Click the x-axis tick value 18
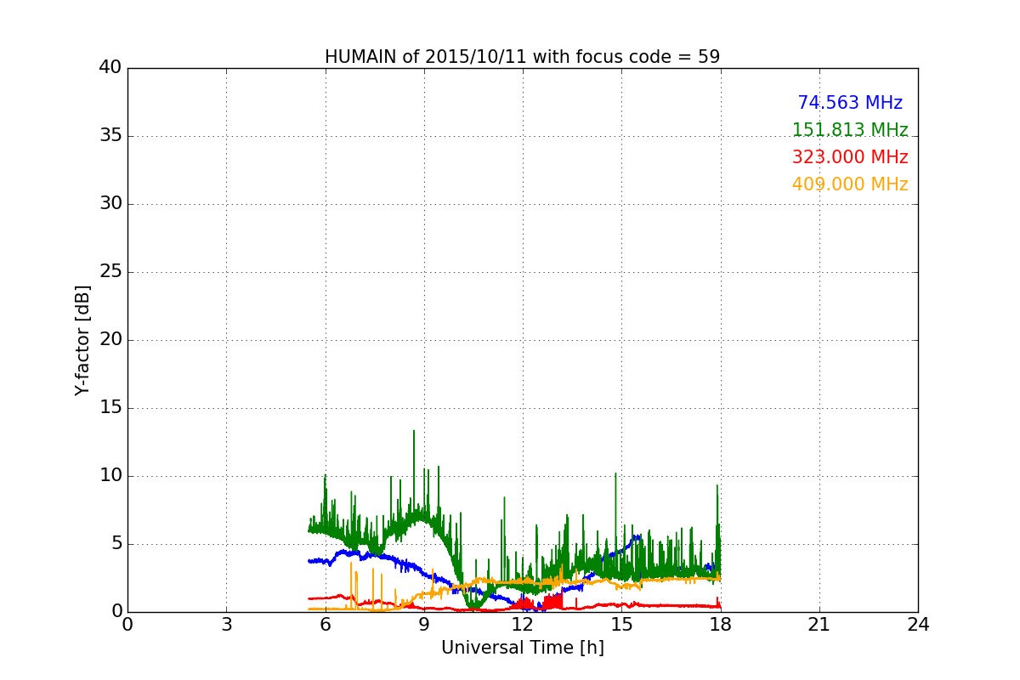 (720, 625)
